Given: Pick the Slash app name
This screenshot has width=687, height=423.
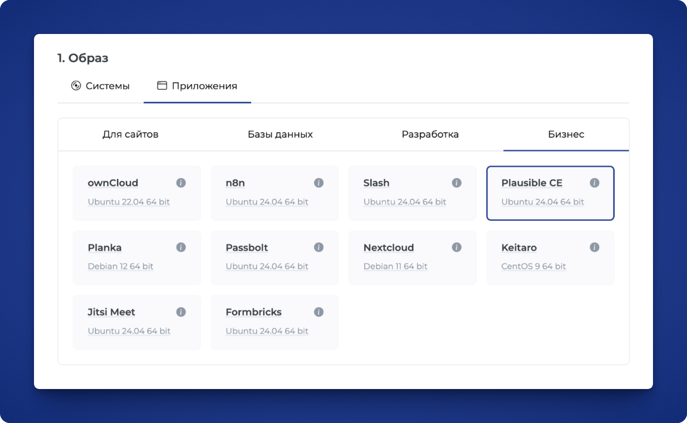Looking at the screenshot, I should 376,183.
